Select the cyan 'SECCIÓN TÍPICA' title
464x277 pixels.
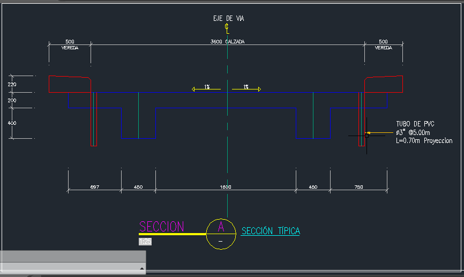tap(271, 231)
